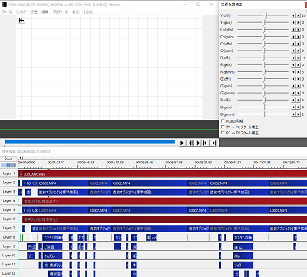
Task: Click the jump-to-start icon in preview corner
Action: click(x=21, y=20)
